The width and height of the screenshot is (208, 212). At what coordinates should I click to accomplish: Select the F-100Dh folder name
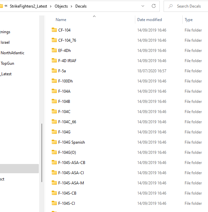point(65,81)
